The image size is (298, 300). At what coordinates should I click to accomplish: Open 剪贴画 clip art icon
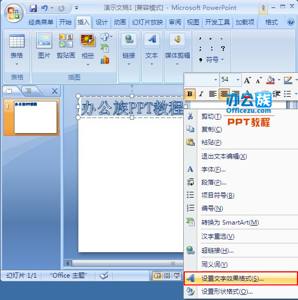pyautogui.click(x=66, y=41)
